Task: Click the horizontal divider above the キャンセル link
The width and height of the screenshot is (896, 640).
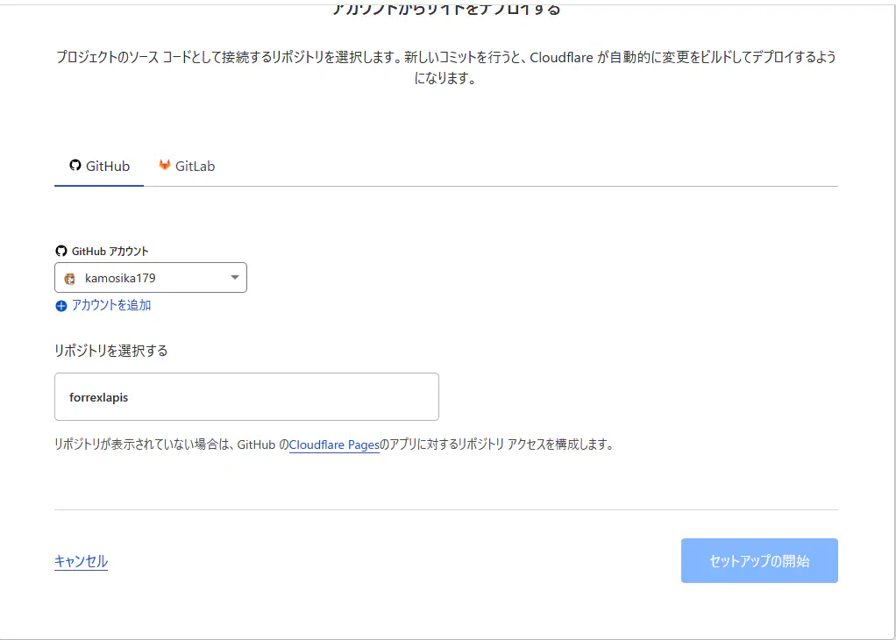Action: (x=446, y=509)
